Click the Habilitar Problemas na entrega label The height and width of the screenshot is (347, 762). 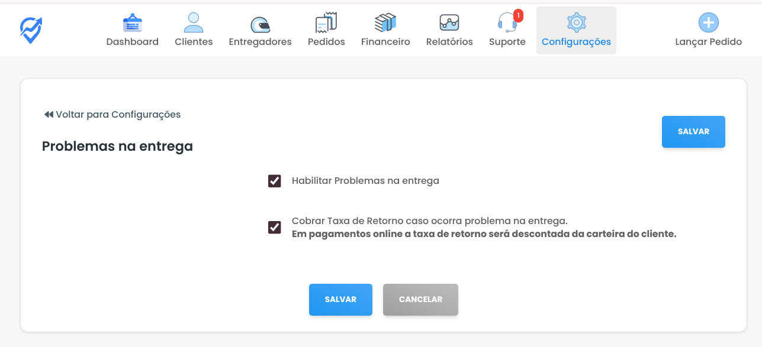click(x=365, y=181)
